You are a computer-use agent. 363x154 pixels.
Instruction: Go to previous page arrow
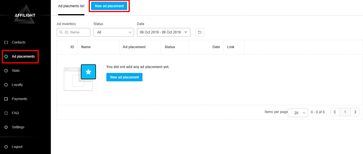[335, 112]
